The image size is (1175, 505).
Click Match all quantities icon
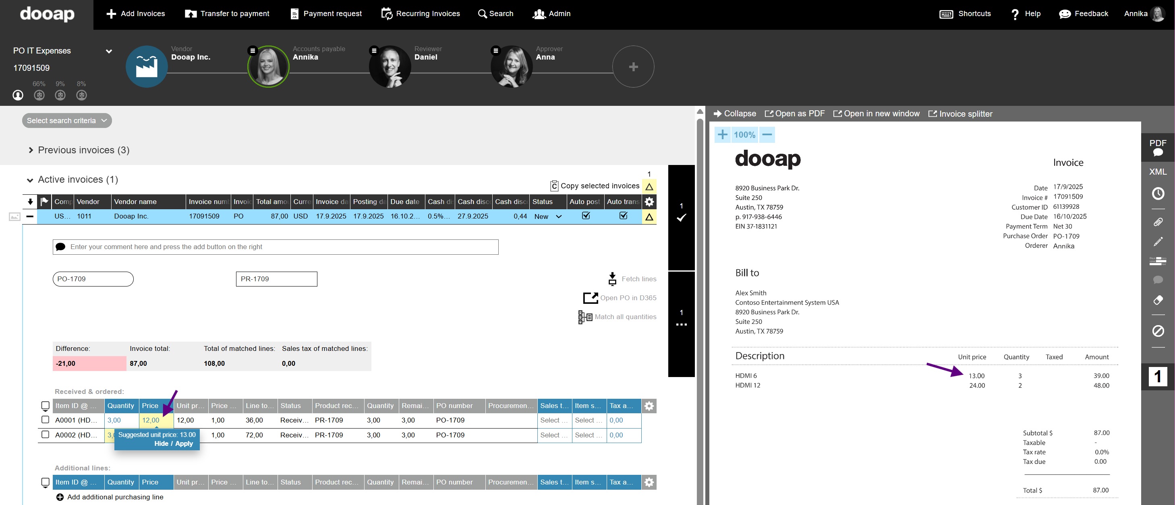pos(585,317)
